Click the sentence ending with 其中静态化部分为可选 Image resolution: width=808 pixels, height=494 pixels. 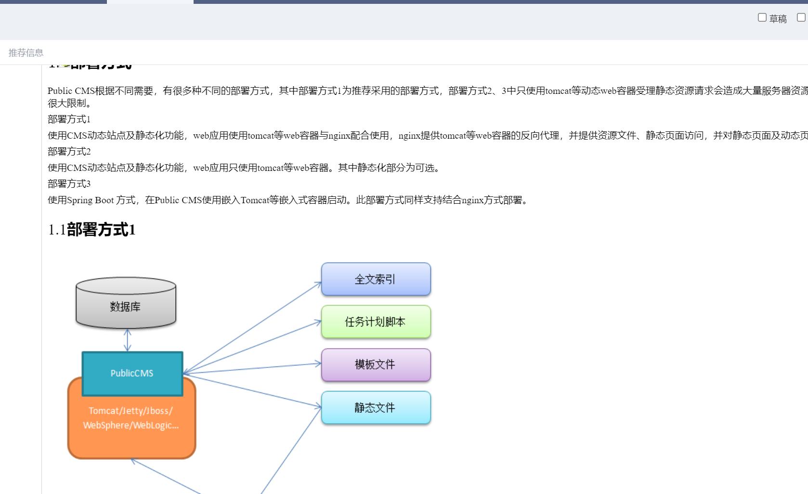[x=244, y=168]
